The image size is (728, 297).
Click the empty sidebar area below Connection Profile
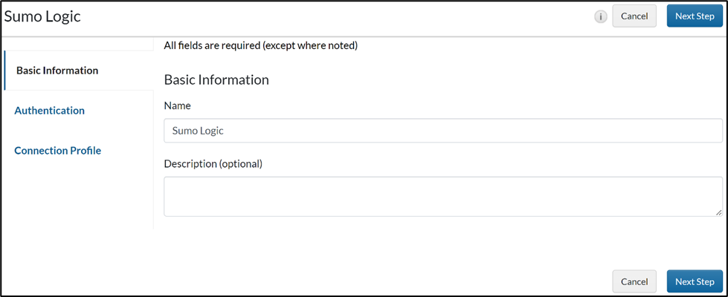tap(77, 197)
